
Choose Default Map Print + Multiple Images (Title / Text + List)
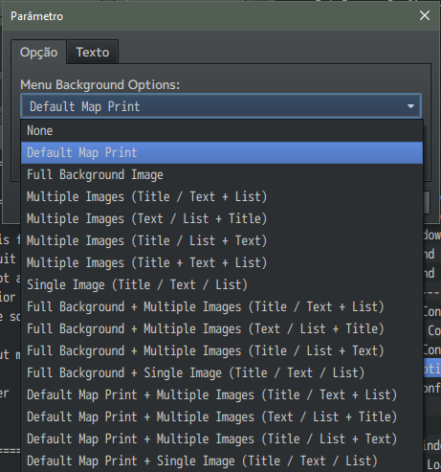point(222,395)
